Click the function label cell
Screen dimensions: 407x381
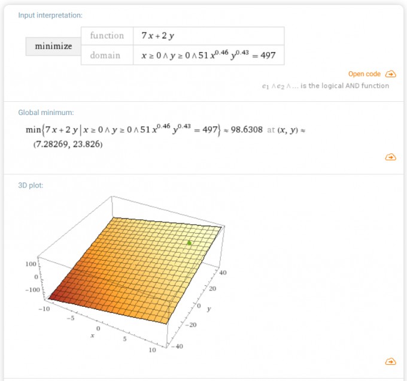tap(107, 36)
